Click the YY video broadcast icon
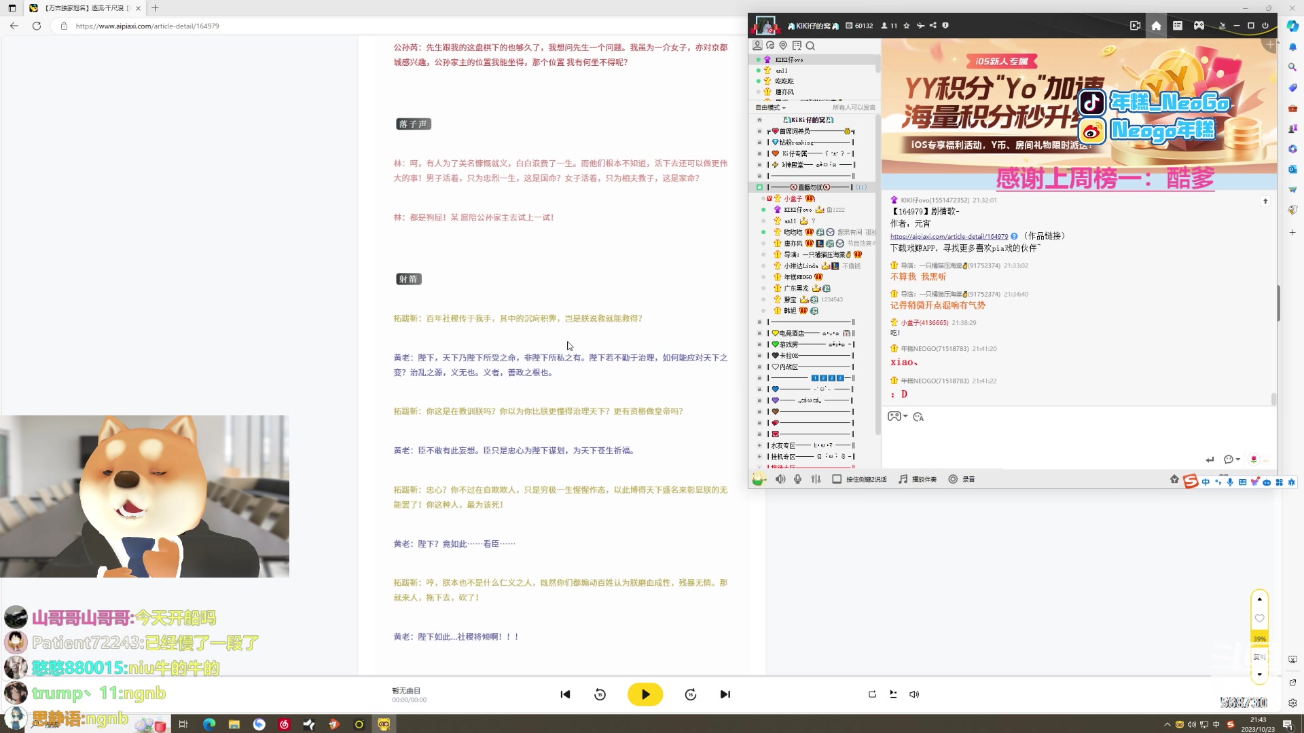 tap(1135, 26)
